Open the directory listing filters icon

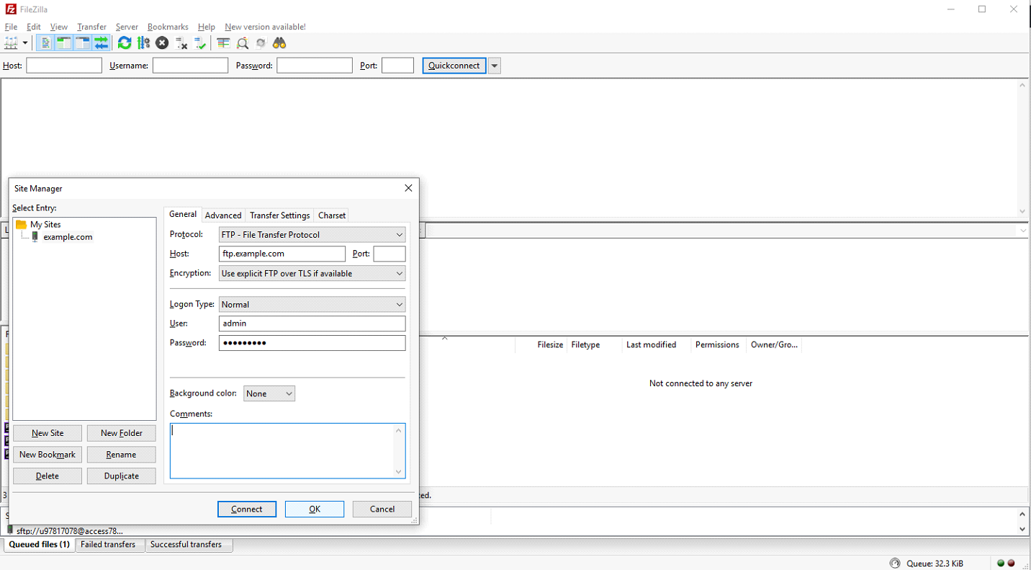(223, 43)
